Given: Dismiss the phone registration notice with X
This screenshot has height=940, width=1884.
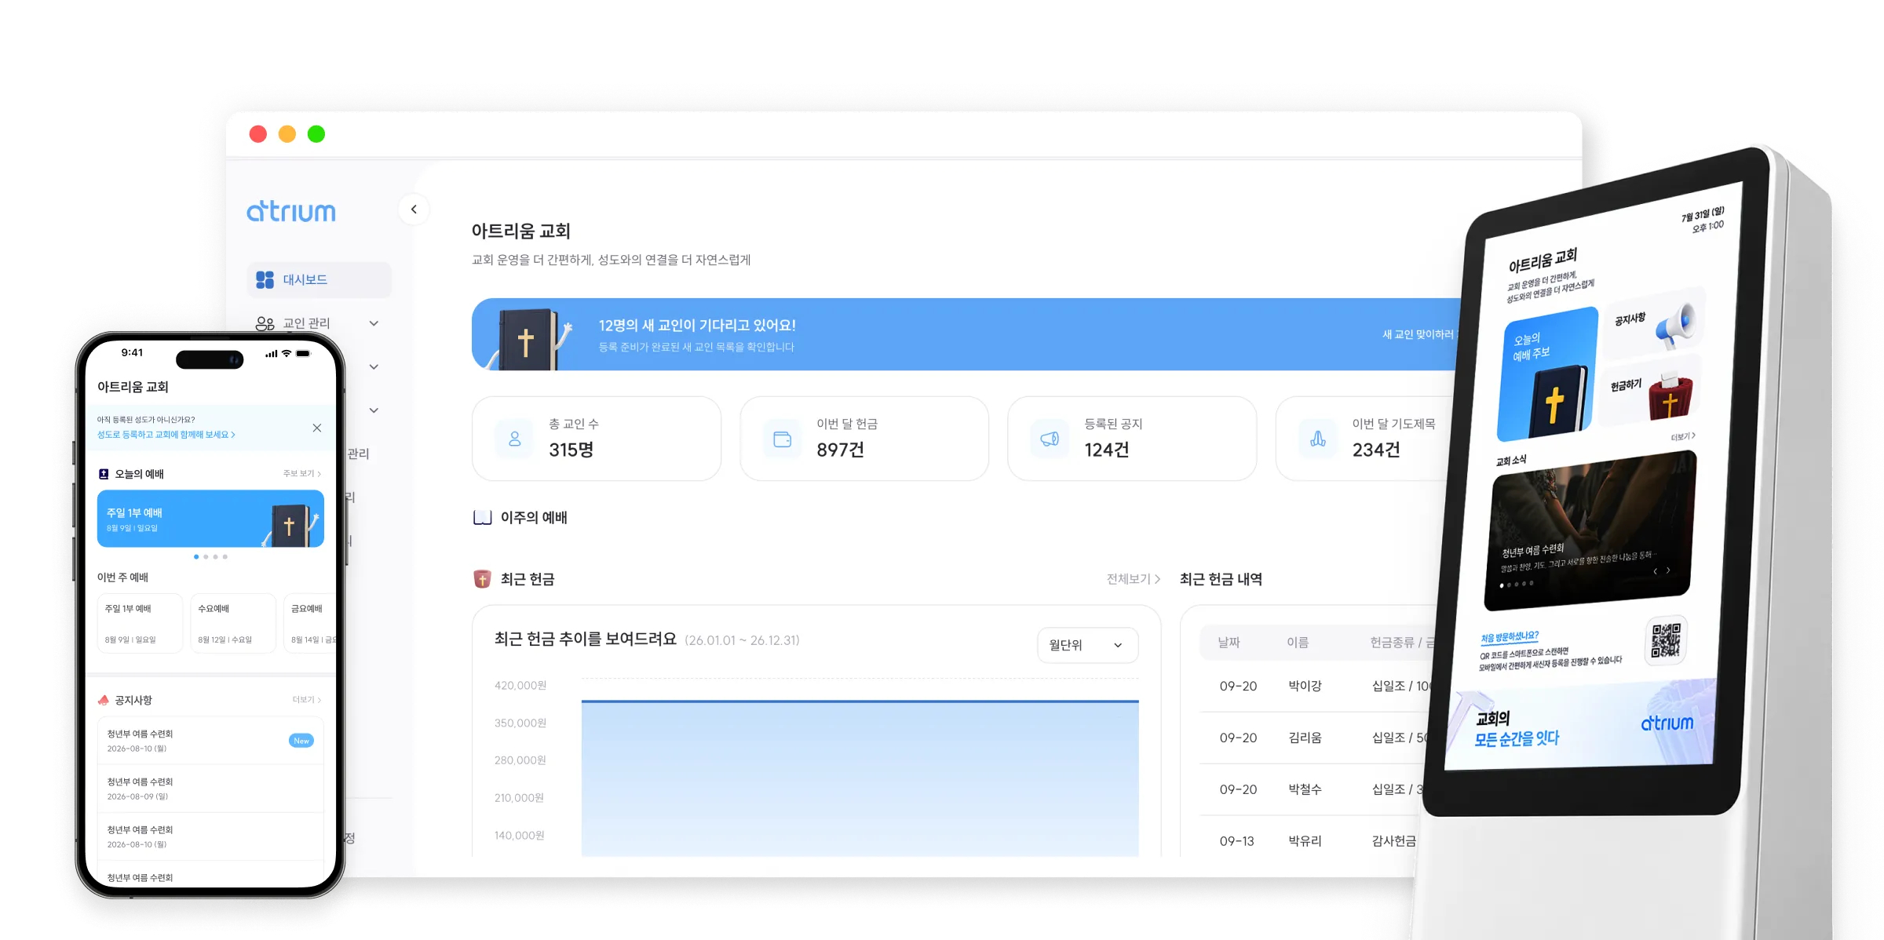Looking at the screenshot, I should (x=317, y=428).
